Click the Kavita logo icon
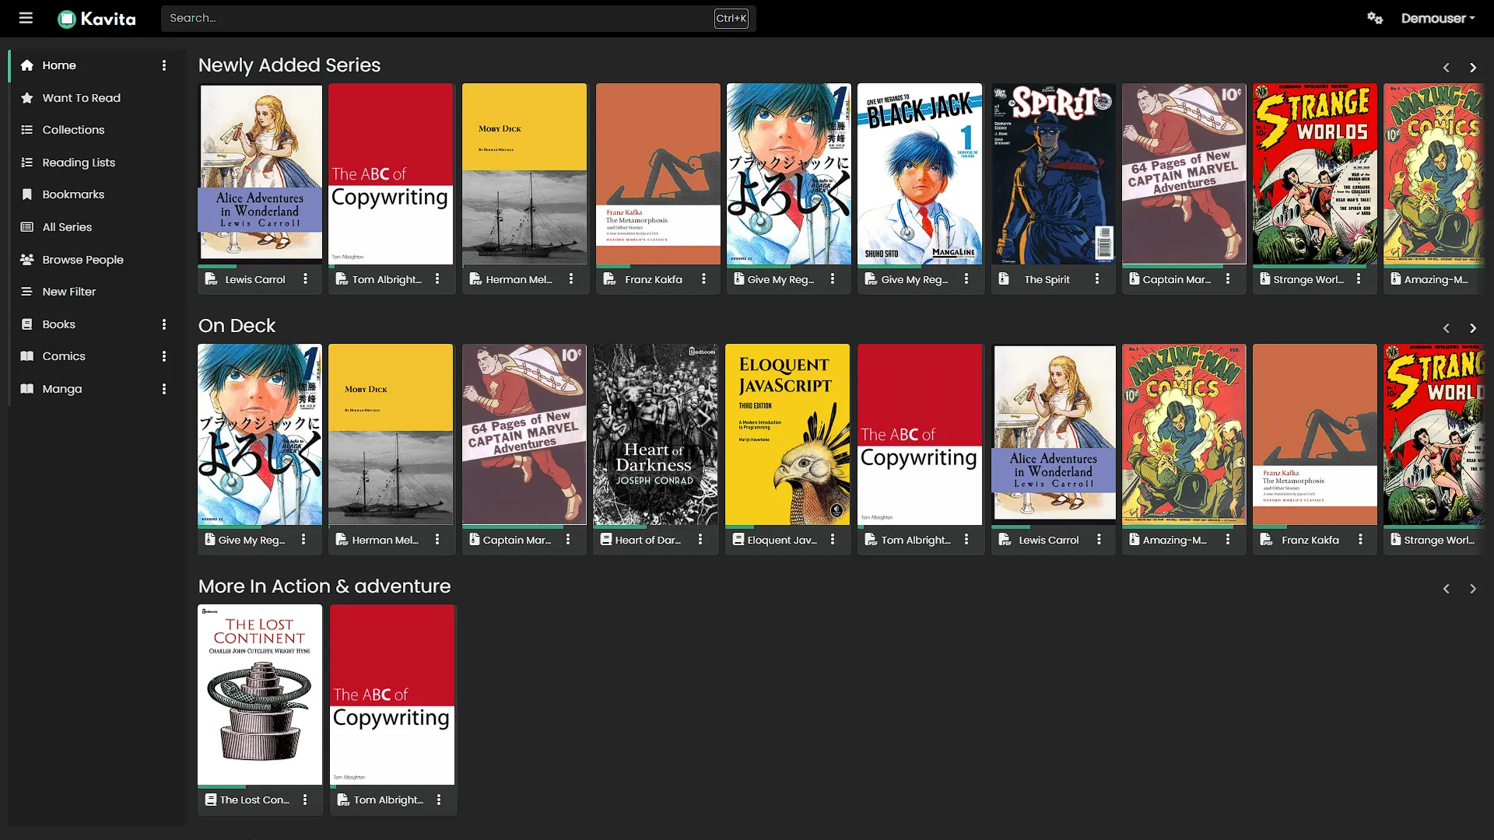 67,19
